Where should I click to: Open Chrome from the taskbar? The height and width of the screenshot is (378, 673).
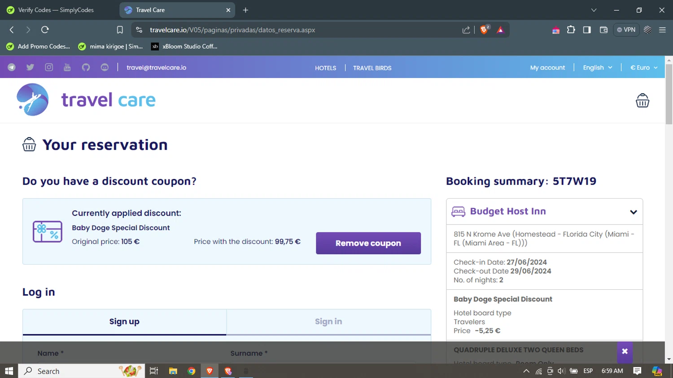point(192,371)
